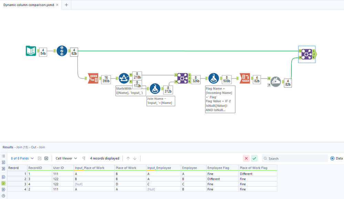Screen dimensions: 344x199
Task: Select the Formula tool labeled Flag Name
Action: pos(214,78)
